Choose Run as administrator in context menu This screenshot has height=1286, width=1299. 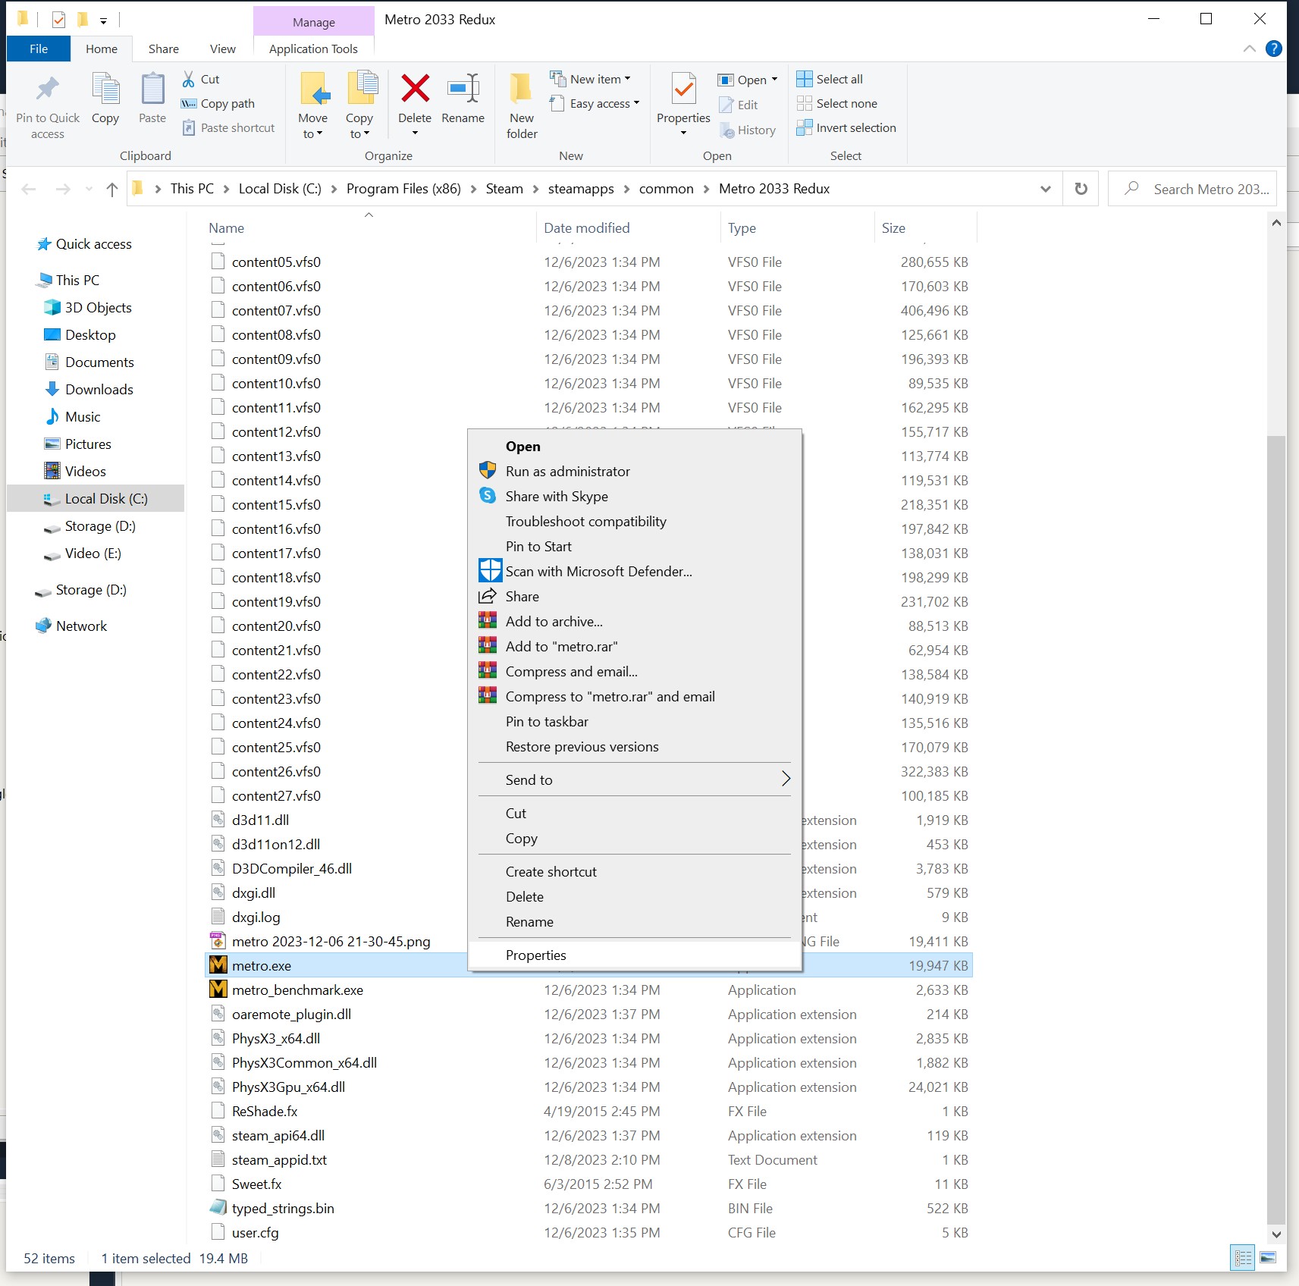click(x=634, y=471)
